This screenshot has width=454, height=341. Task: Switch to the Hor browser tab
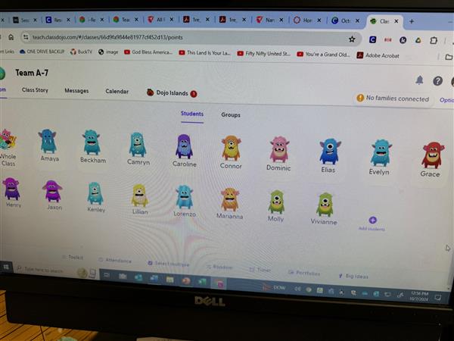click(x=307, y=20)
